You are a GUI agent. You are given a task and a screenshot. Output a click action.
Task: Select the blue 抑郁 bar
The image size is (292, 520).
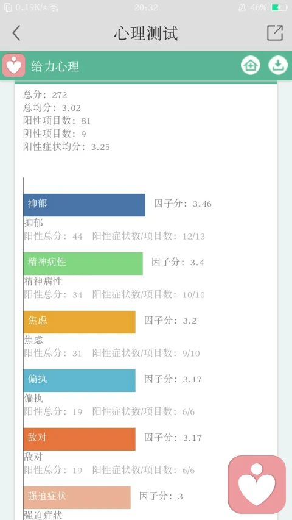tap(84, 205)
